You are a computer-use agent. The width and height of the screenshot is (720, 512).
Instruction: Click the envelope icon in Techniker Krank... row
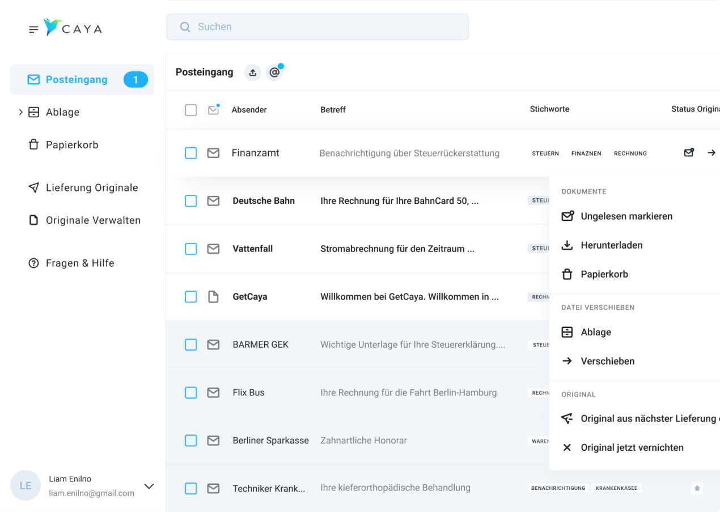[x=213, y=488]
